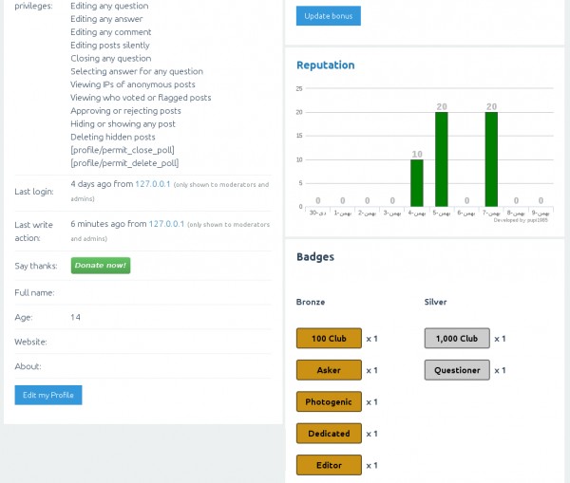Open the Questioner silver badge

tap(457, 370)
